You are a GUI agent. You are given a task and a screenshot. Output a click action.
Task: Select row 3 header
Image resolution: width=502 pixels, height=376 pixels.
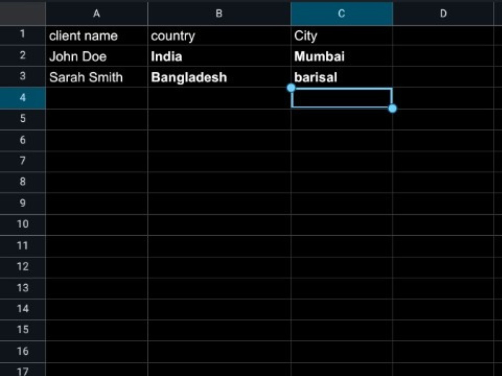pyautogui.click(x=23, y=76)
